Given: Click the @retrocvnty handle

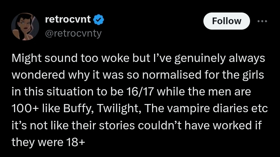Looking at the screenshot, I should 73,33.
